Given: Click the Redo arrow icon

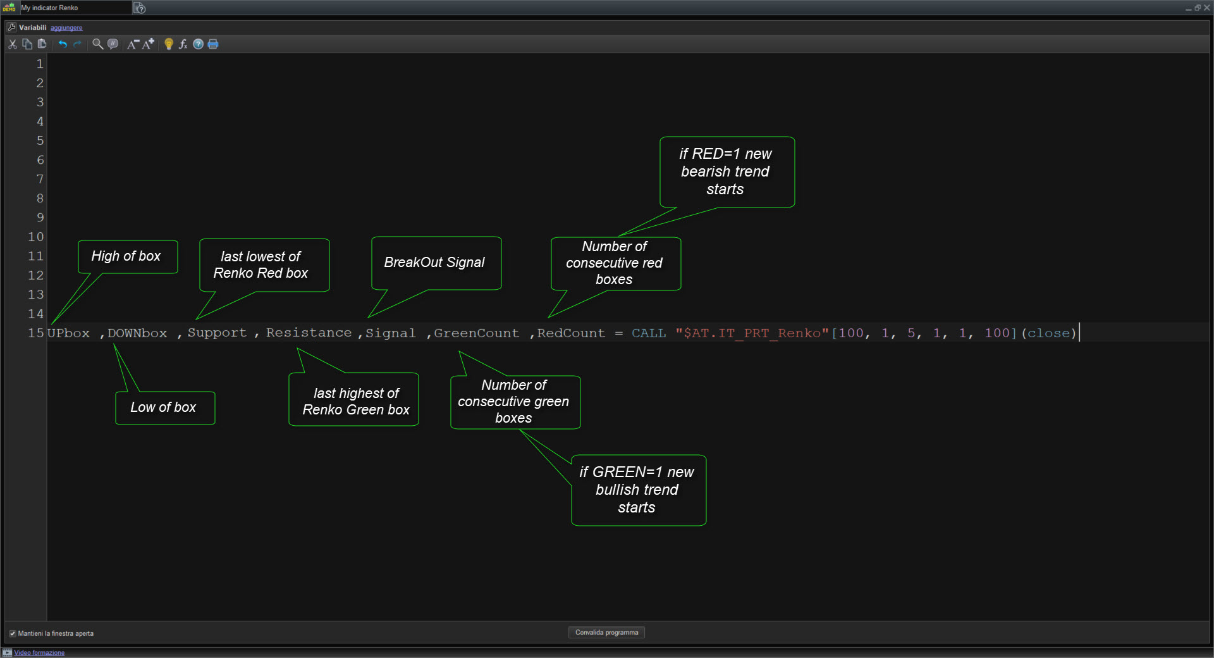Looking at the screenshot, I should pos(77,44).
